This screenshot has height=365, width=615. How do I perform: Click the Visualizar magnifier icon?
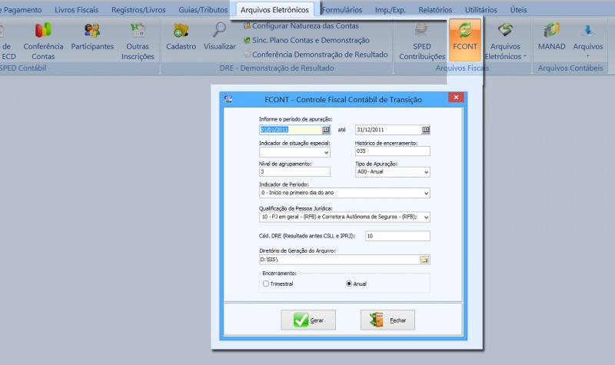pyautogui.click(x=220, y=38)
